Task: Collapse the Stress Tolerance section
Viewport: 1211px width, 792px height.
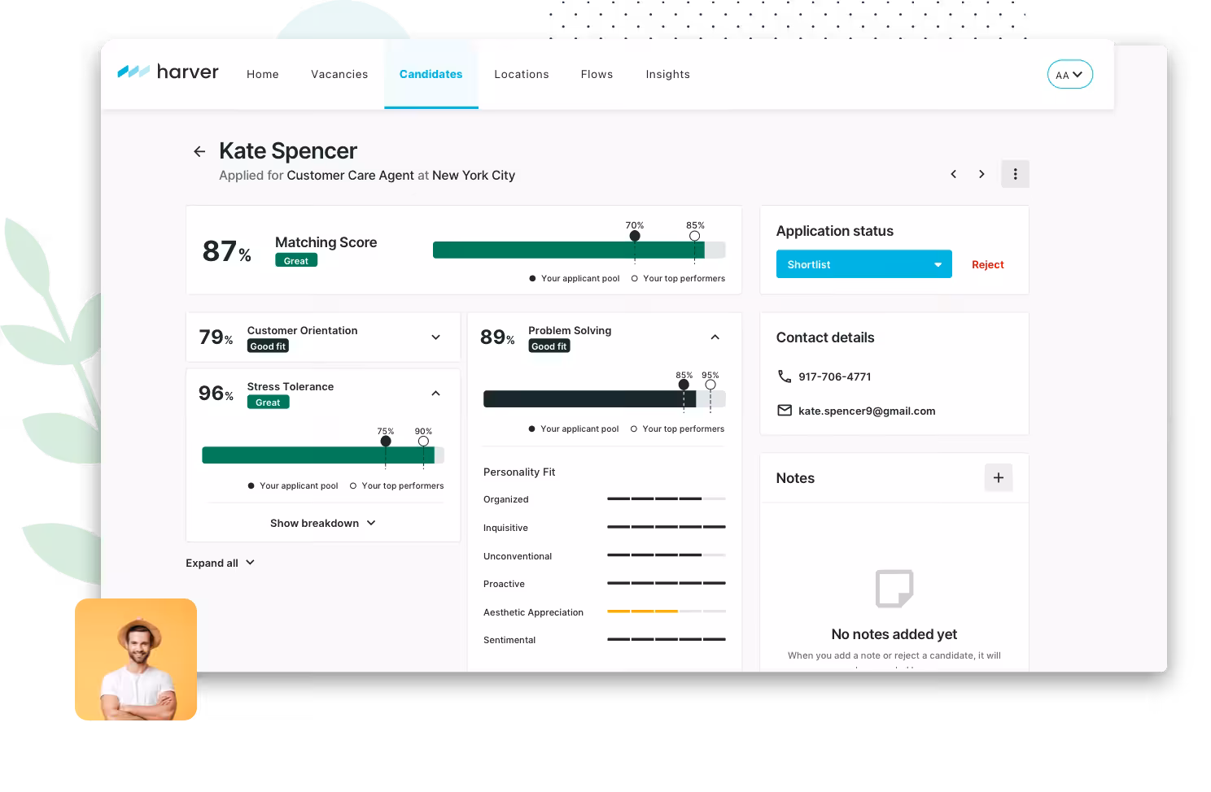Action: pyautogui.click(x=435, y=394)
